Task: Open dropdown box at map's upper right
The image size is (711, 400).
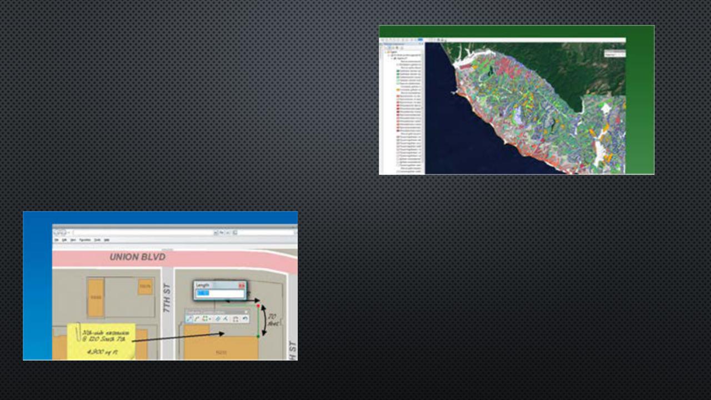Action: [615, 53]
